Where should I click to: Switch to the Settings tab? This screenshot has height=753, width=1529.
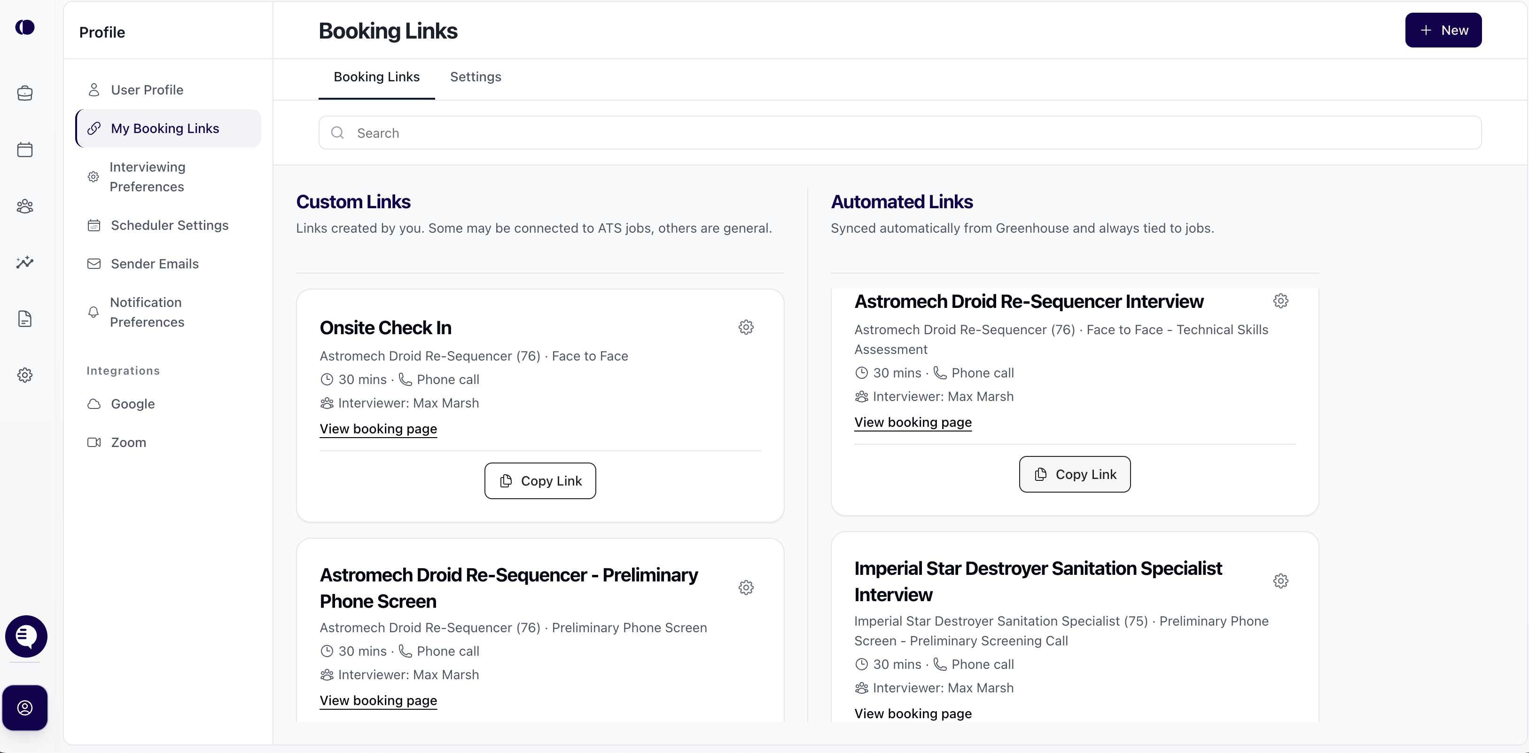click(x=476, y=77)
